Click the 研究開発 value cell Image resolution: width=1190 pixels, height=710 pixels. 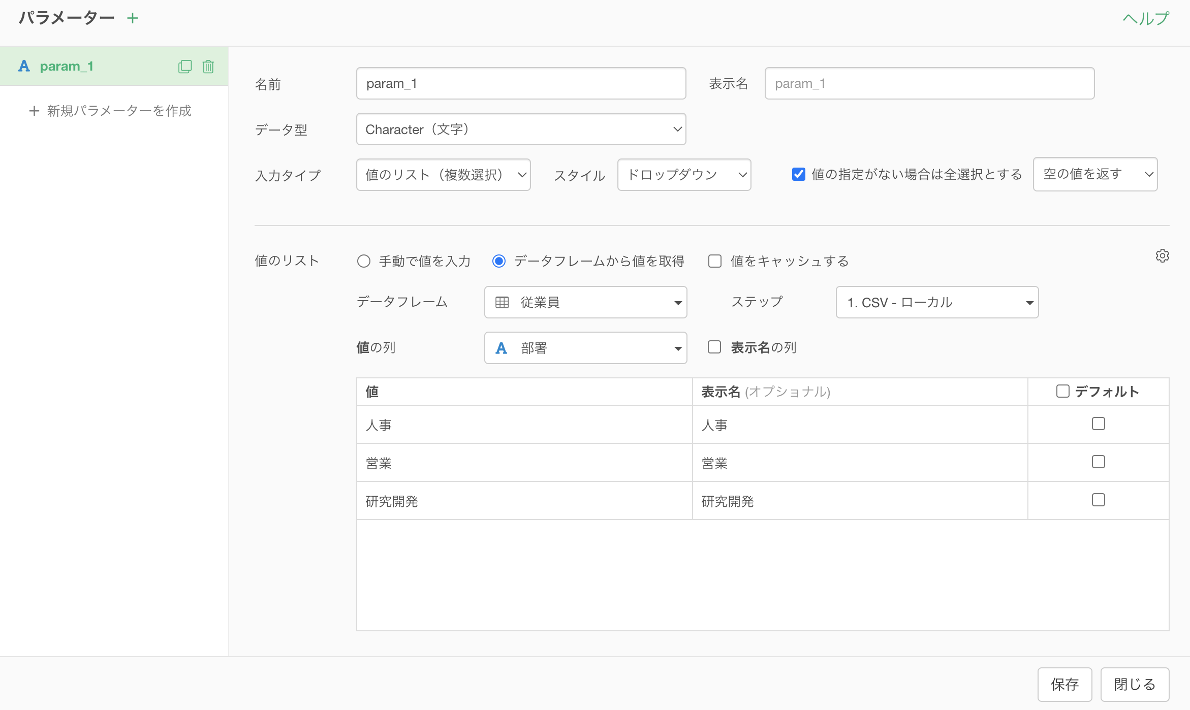click(524, 501)
